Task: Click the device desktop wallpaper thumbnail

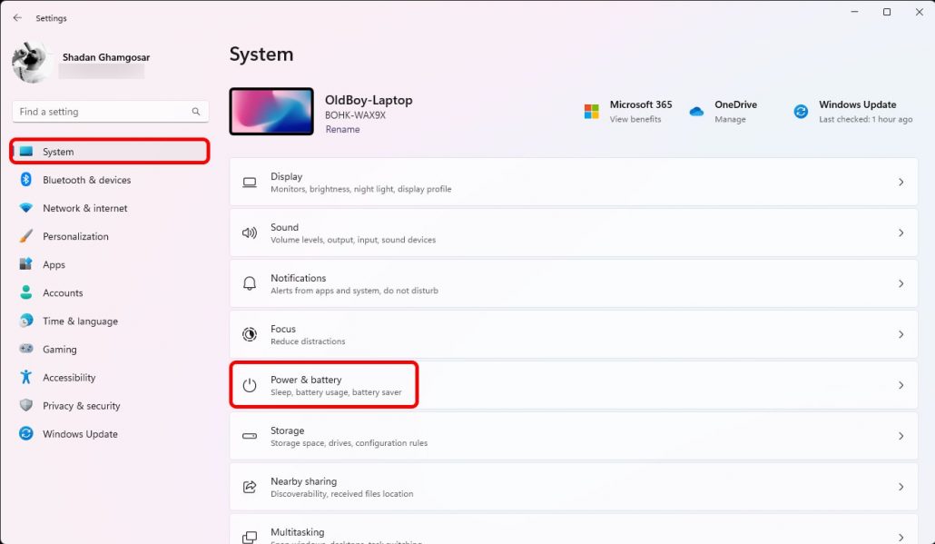Action: 271,112
